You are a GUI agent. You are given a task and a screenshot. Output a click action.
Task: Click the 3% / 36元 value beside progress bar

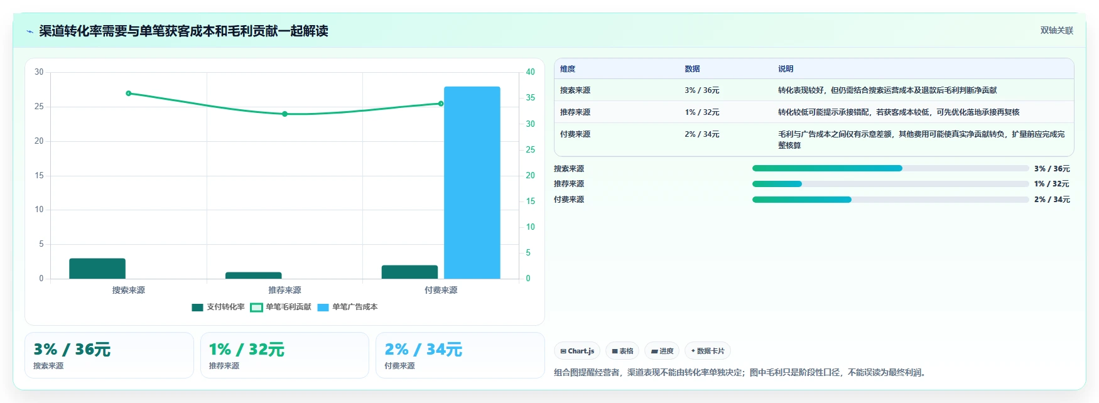(1052, 169)
